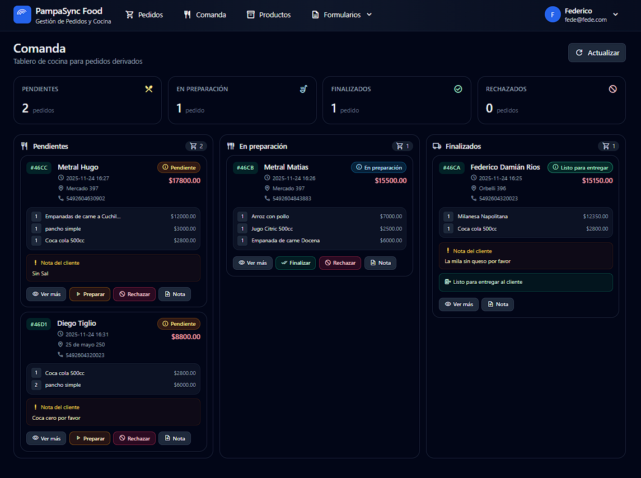This screenshot has width=641, height=478.
Task: Click the En Preparación stat card ladle icon
Action: (303, 89)
